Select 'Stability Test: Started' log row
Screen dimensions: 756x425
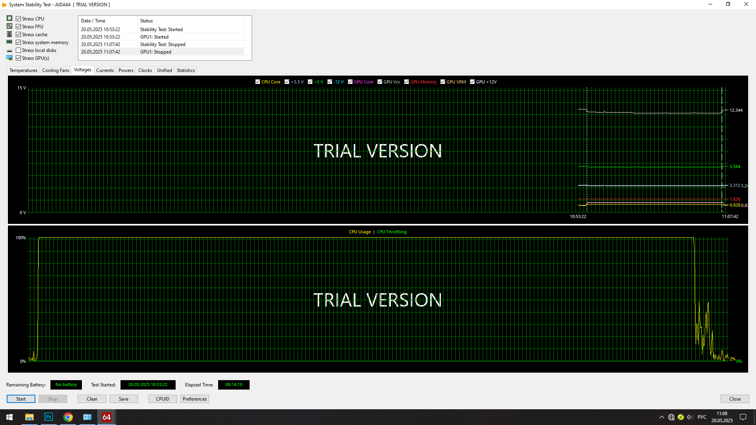[x=161, y=30]
